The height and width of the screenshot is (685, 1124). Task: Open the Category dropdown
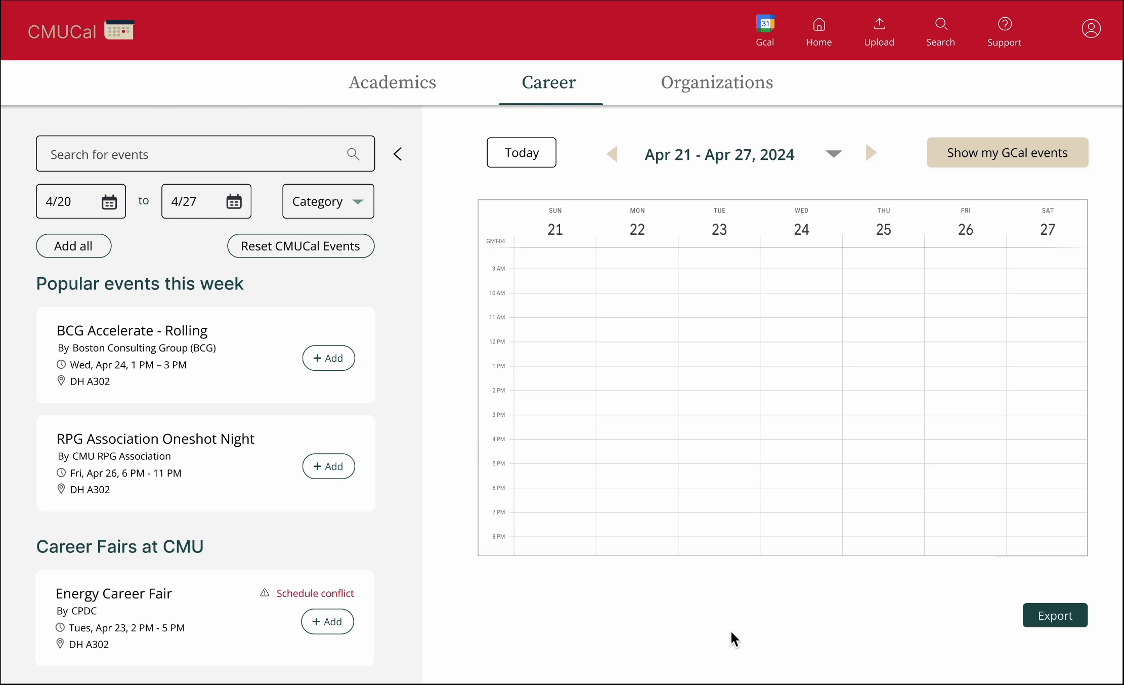point(328,201)
